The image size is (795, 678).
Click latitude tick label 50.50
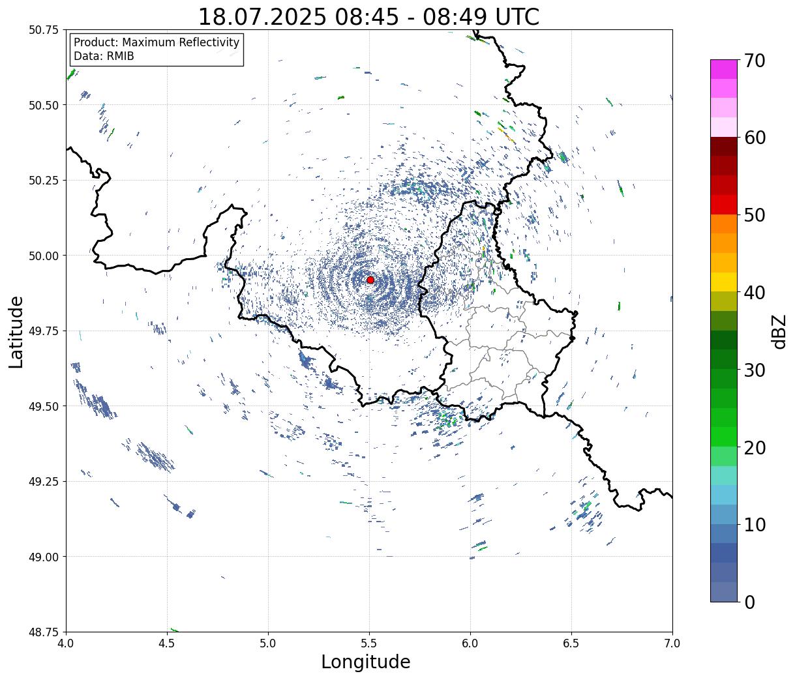click(44, 105)
